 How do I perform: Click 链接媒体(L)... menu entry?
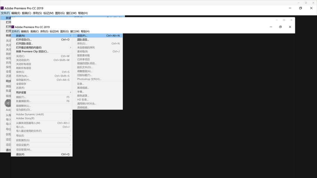[42, 105]
